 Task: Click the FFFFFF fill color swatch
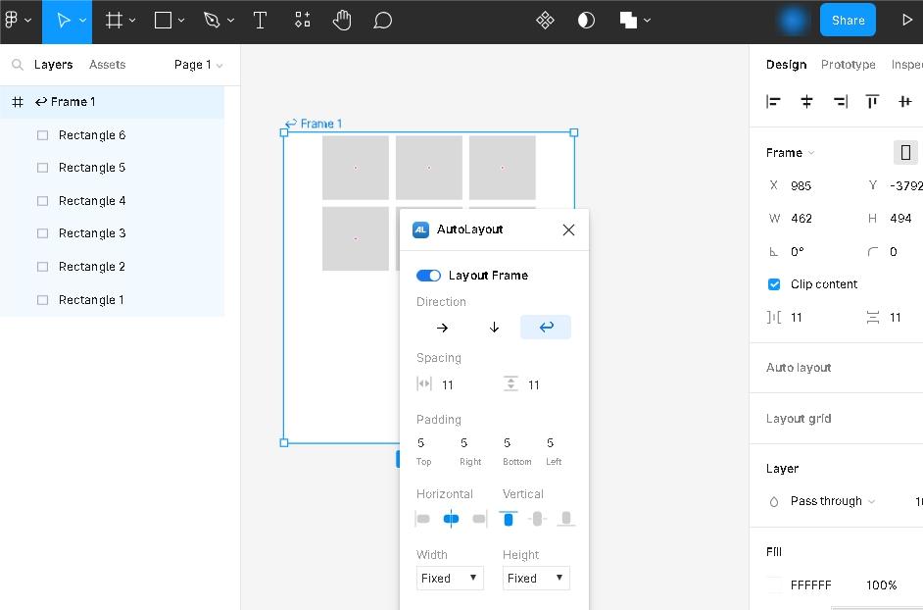pyautogui.click(x=775, y=585)
